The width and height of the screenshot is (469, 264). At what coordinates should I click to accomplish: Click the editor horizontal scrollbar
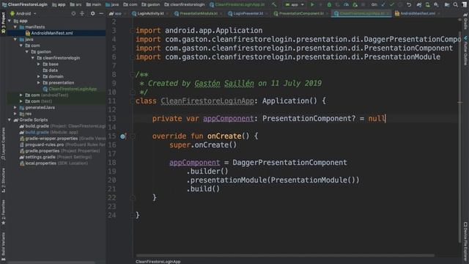(285, 256)
